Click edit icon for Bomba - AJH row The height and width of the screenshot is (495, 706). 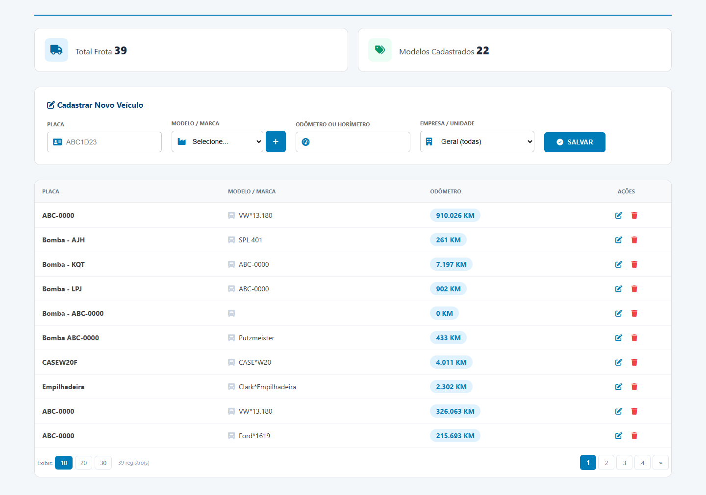click(x=619, y=240)
